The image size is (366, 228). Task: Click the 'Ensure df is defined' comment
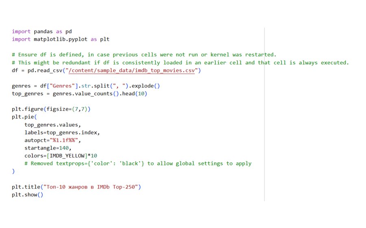(x=144, y=54)
